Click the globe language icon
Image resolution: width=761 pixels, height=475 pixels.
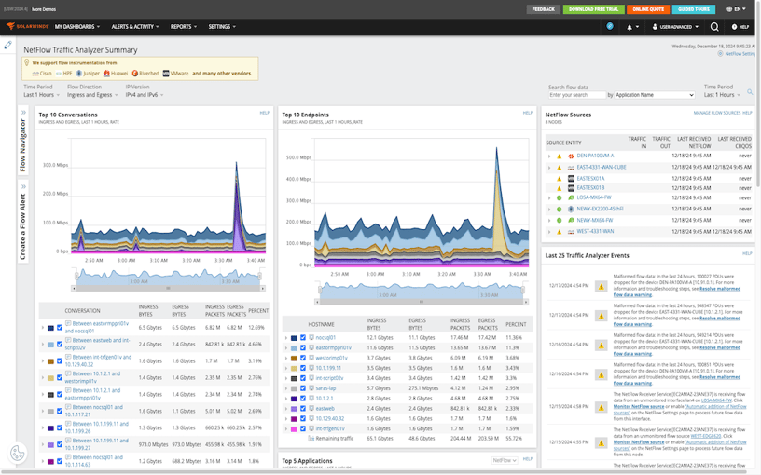[727, 9]
